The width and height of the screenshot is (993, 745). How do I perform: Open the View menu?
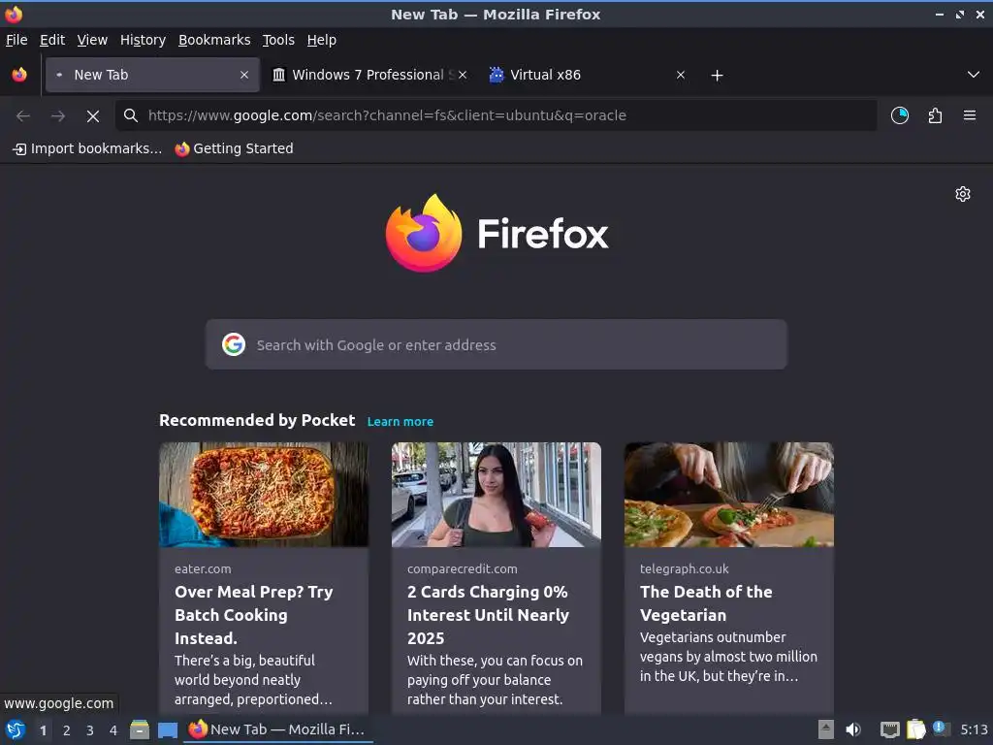tap(92, 40)
